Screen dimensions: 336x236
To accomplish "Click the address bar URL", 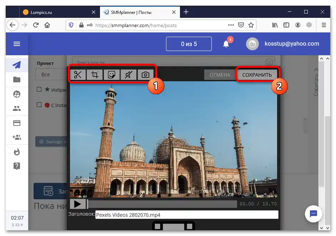I will (136, 25).
